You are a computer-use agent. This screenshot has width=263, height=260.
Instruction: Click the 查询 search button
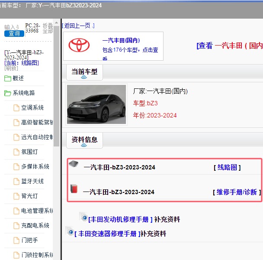coord(14,33)
